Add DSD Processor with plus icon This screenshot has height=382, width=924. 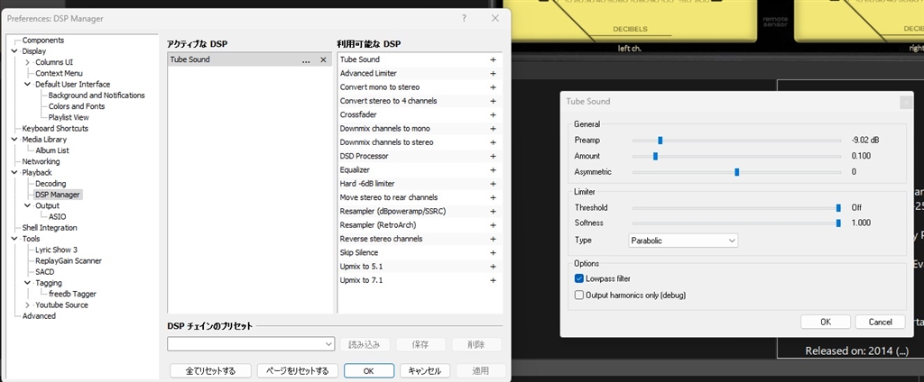click(x=493, y=157)
